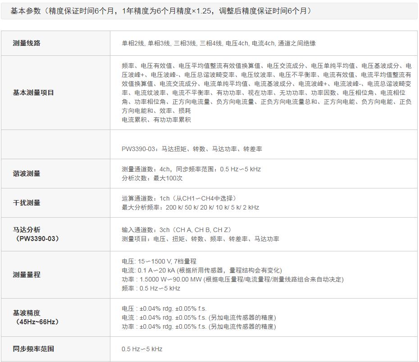Select the 谐波测量 row label
This screenshot has height=362, width=419.
point(27,174)
